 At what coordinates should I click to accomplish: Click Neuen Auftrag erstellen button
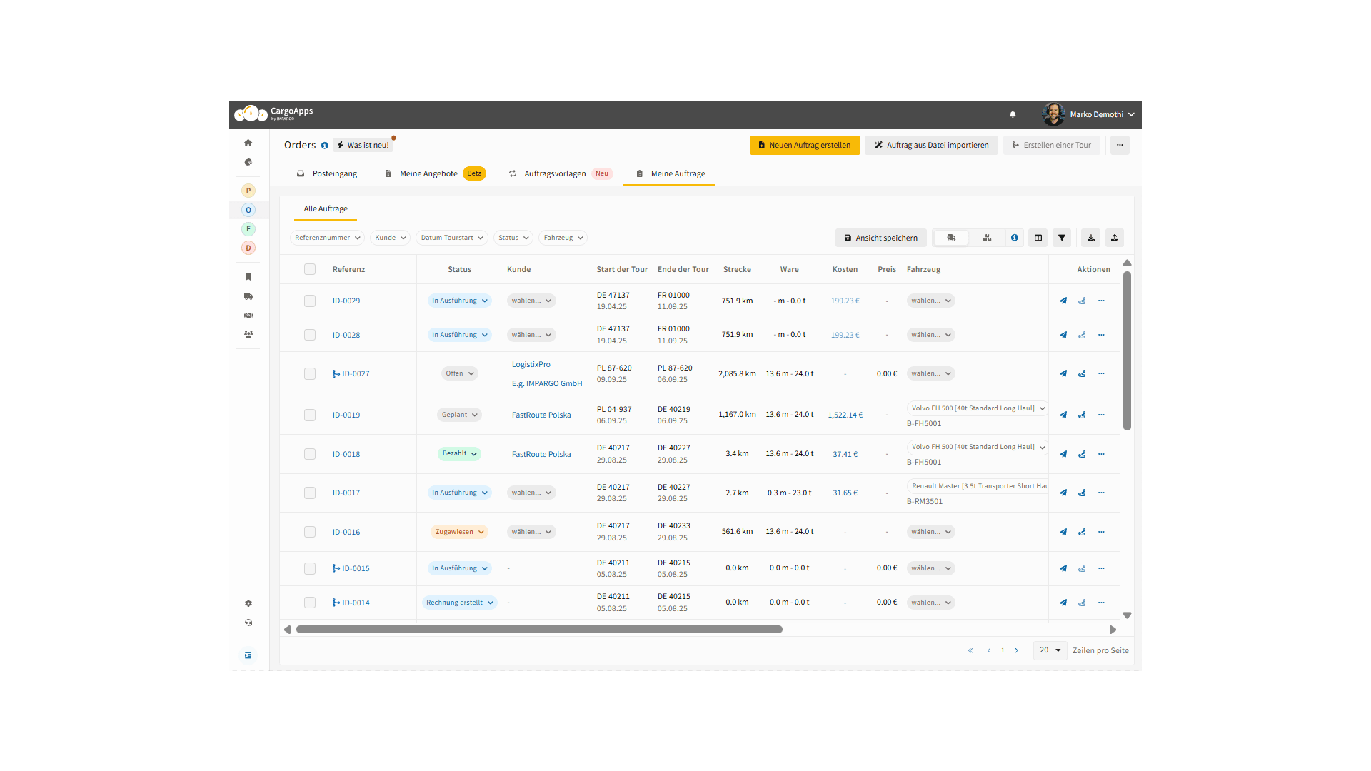805,145
